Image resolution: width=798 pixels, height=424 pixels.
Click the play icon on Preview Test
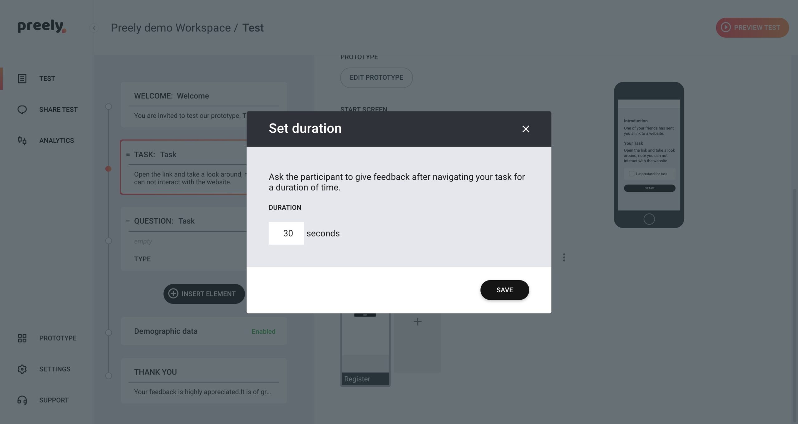click(726, 27)
